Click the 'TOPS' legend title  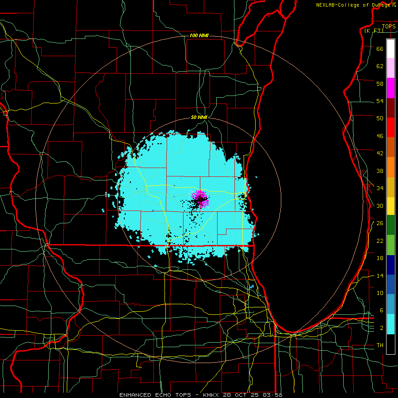point(389,26)
